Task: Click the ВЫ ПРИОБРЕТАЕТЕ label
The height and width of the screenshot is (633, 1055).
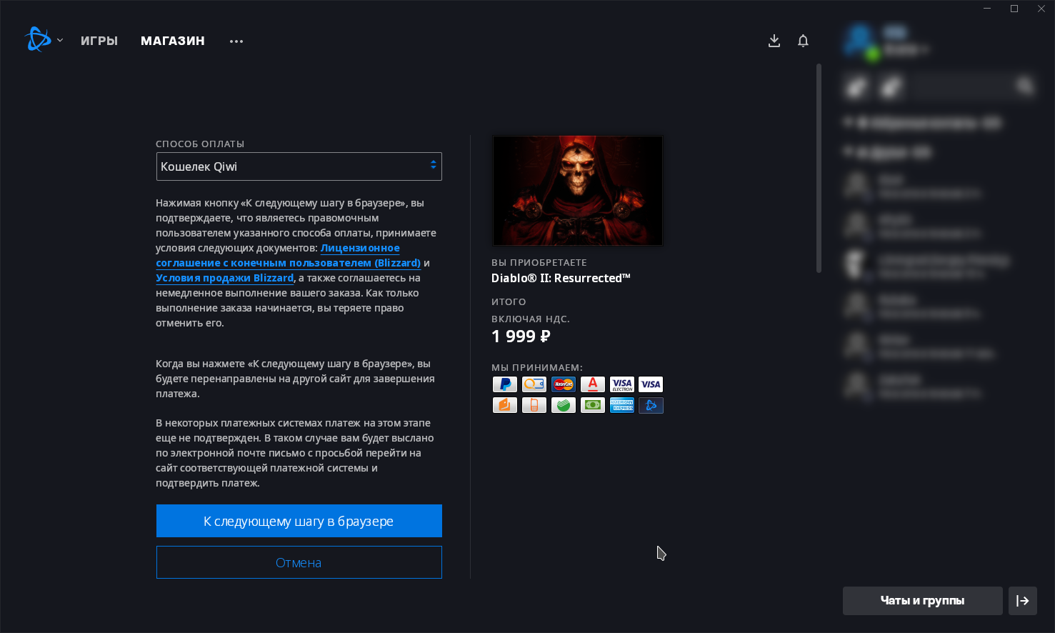Action: [539, 262]
